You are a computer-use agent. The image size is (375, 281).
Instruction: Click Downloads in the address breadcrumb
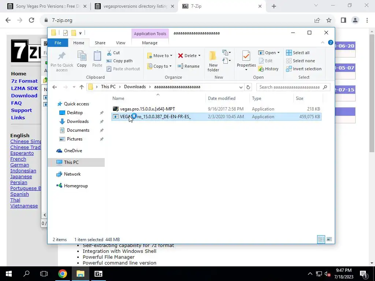(x=135, y=87)
